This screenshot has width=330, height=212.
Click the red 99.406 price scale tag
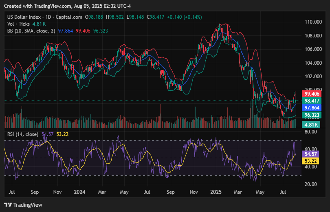[312, 94]
